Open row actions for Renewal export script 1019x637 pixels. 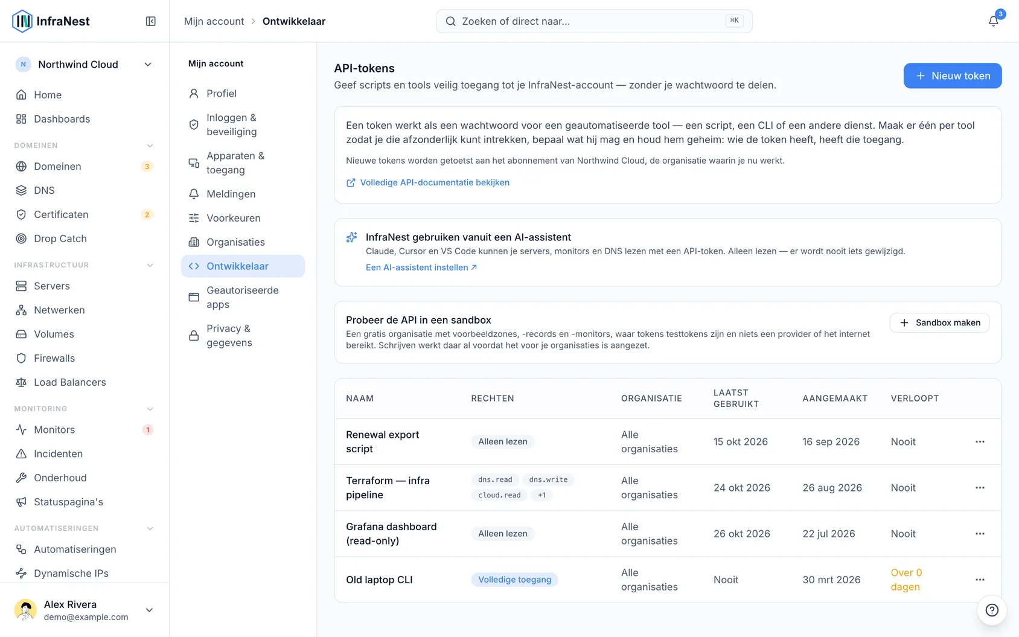980,442
